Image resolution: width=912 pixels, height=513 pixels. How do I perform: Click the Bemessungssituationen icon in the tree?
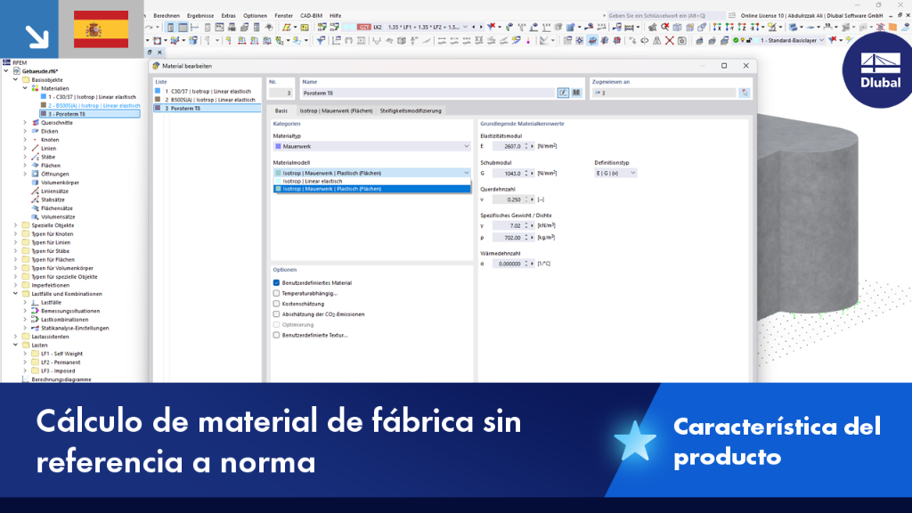click(x=35, y=311)
